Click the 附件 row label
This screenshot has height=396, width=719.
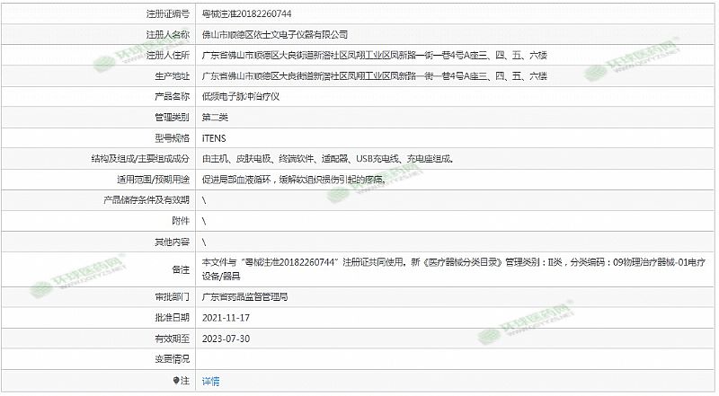[x=180, y=221]
